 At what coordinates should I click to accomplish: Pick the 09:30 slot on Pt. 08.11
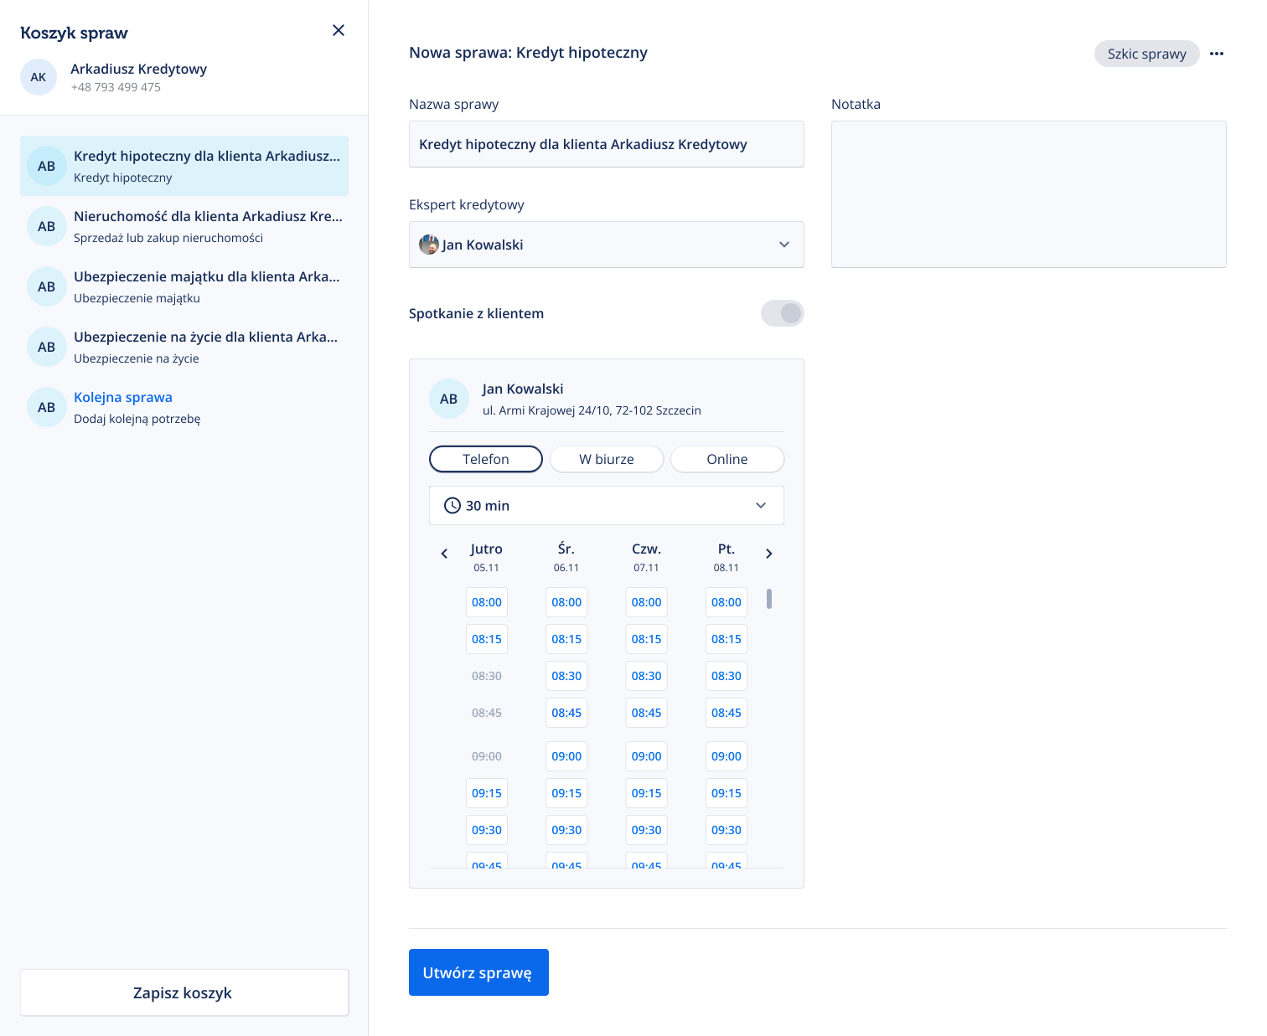tap(727, 830)
